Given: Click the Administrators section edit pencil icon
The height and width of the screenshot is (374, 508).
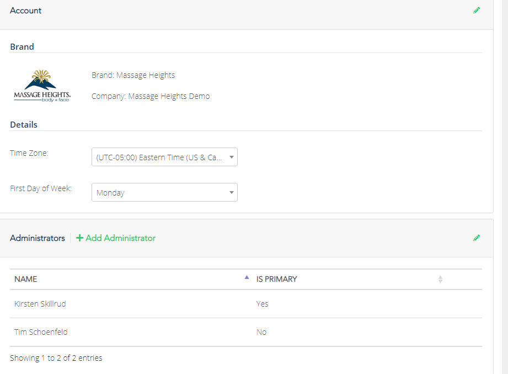Looking at the screenshot, I should pyautogui.click(x=477, y=238).
